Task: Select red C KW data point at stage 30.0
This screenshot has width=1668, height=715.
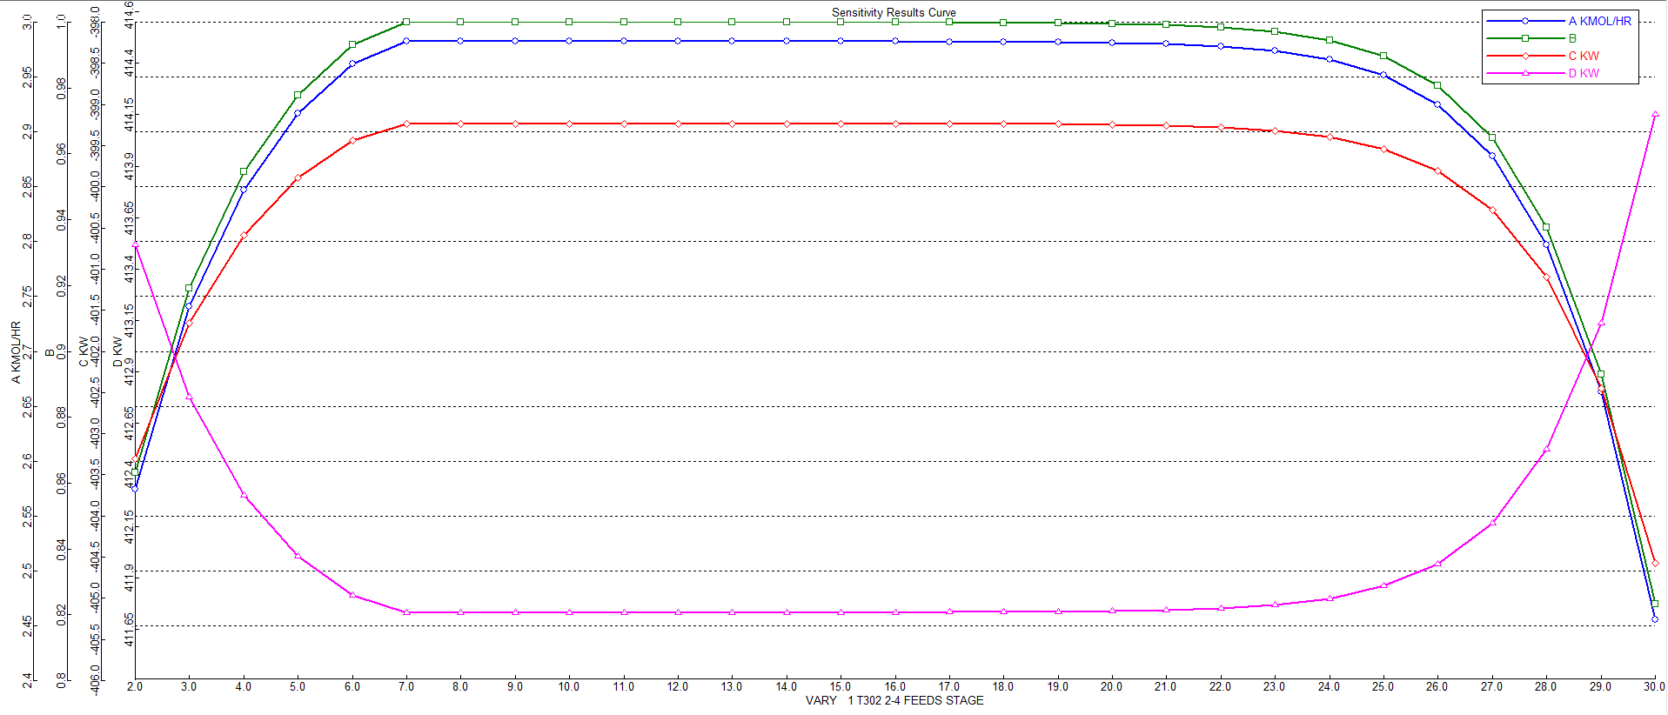Action: [x=1655, y=564]
